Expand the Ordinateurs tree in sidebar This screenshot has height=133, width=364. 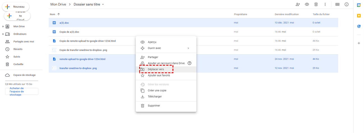[3, 34]
